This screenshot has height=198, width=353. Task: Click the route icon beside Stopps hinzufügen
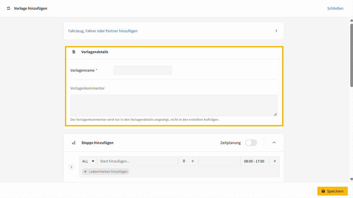click(x=74, y=143)
